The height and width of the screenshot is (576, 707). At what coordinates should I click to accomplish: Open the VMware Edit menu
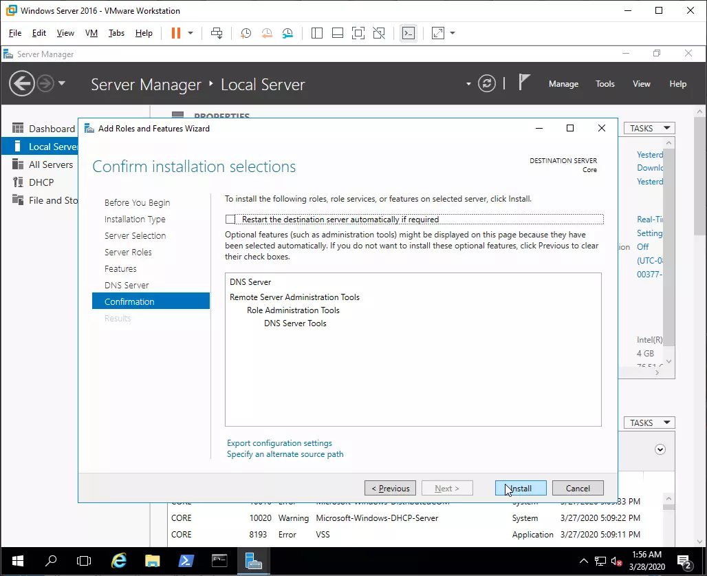(x=39, y=33)
